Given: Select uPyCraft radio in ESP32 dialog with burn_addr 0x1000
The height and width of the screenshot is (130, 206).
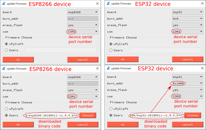Looking at the screenshot, I should [x=111, y=109].
